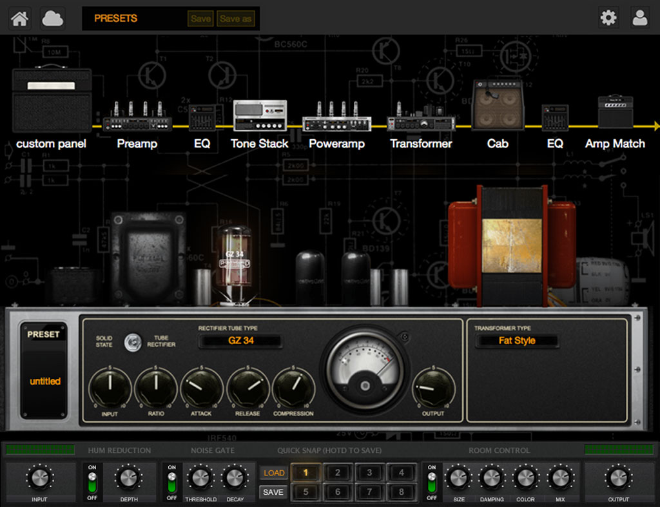Click the Save as button
This screenshot has height=507, width=660.
click(235, 19)
